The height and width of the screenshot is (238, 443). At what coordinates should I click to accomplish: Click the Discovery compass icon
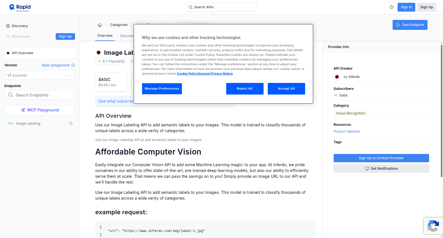point(8,26)
